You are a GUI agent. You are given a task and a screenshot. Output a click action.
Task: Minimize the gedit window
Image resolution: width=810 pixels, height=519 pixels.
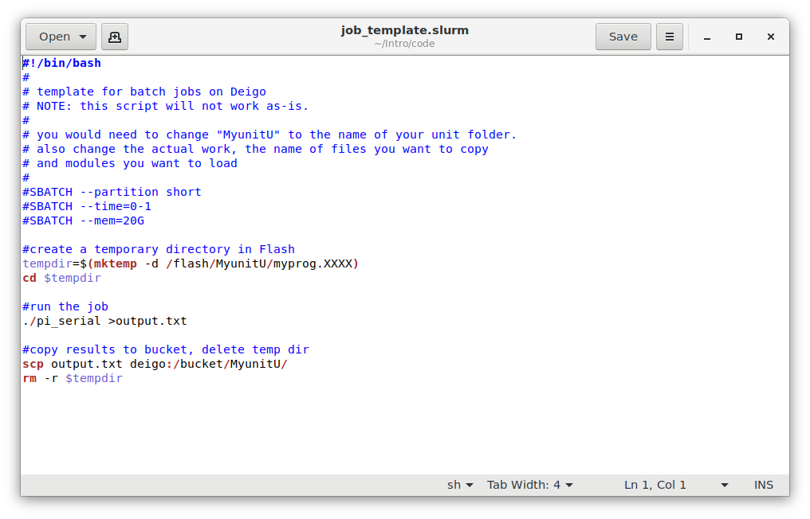click(x=706, y=36)
